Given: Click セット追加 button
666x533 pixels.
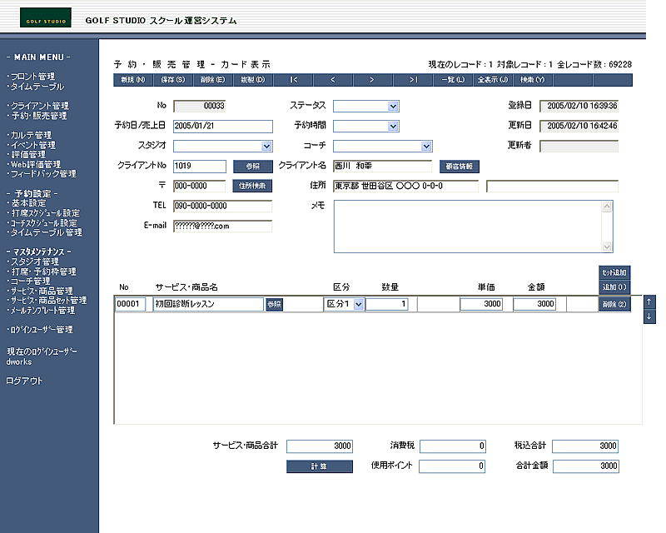Looking at the screenshot, I should point(614,272).
